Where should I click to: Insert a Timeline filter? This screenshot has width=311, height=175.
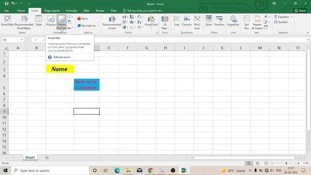tap(219, 20)
